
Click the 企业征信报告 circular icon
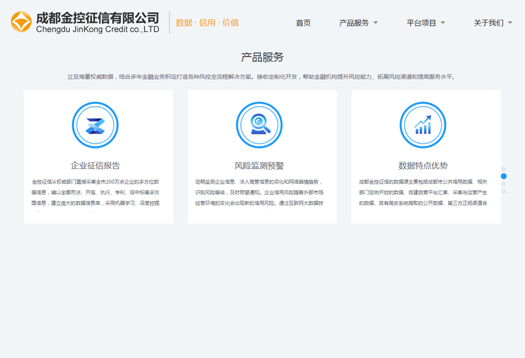point(95,125)
